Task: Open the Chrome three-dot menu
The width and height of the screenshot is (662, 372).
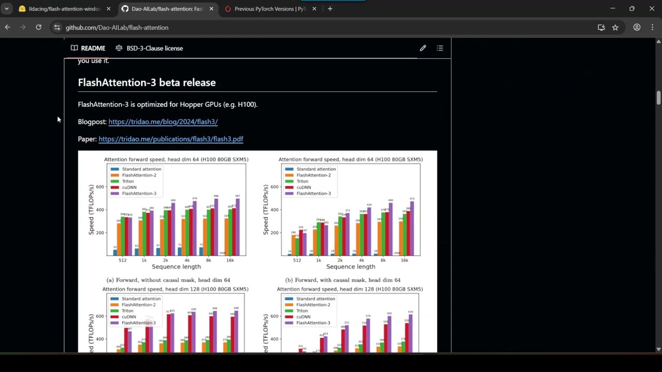Action: 652,27
